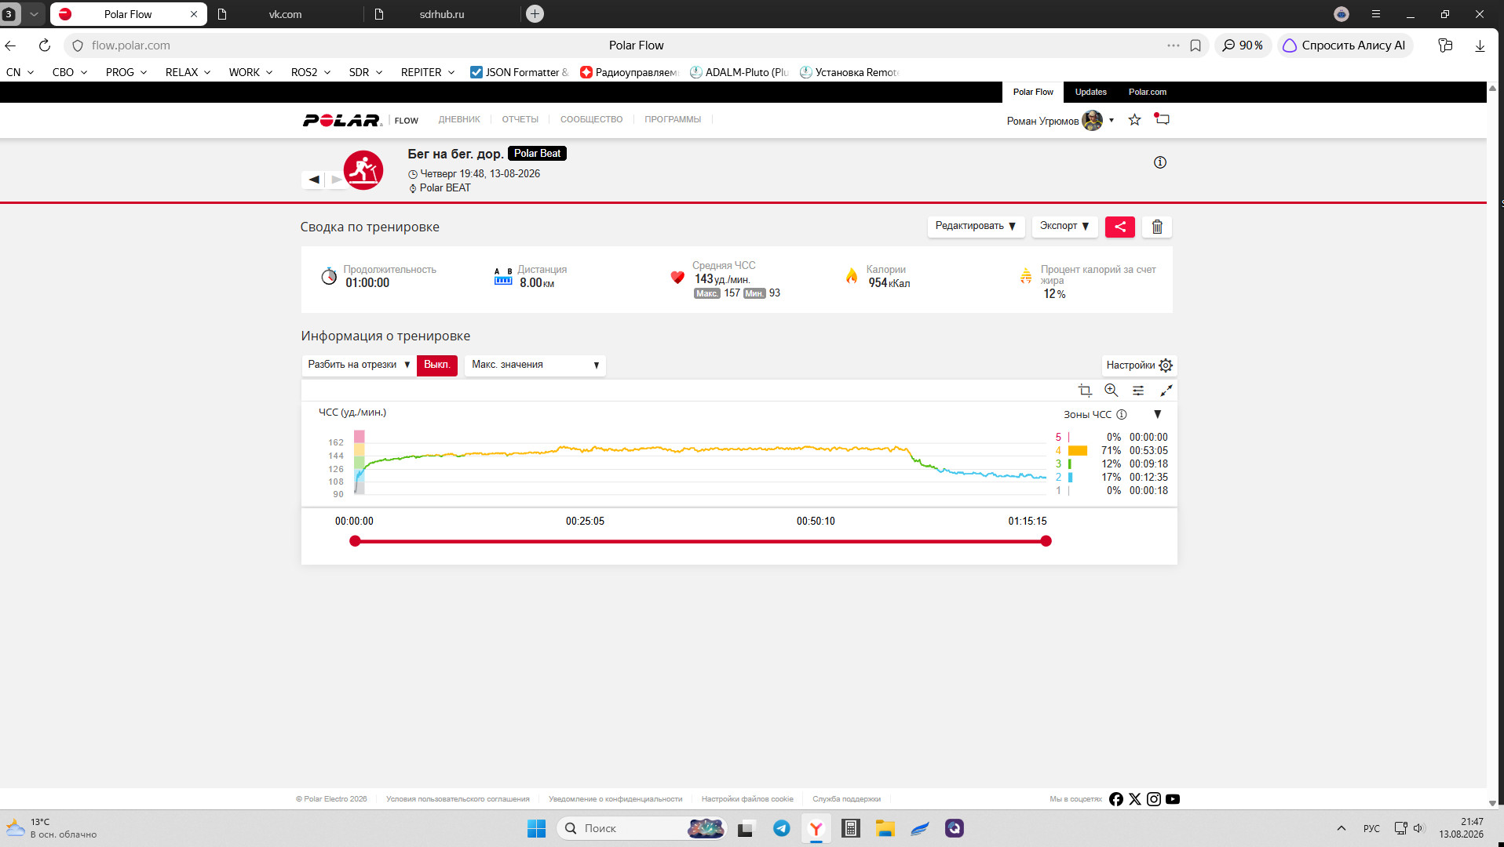Click the zone 4 orange bar

[x=1078, y=451]
